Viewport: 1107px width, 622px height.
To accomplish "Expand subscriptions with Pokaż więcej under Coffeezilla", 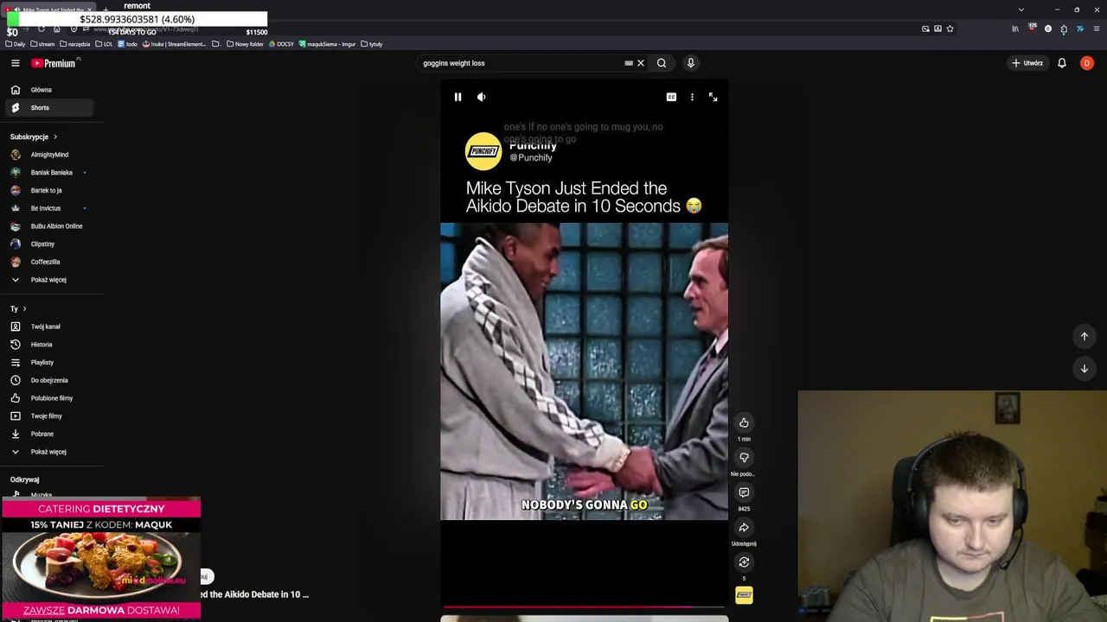I will 48,280.
